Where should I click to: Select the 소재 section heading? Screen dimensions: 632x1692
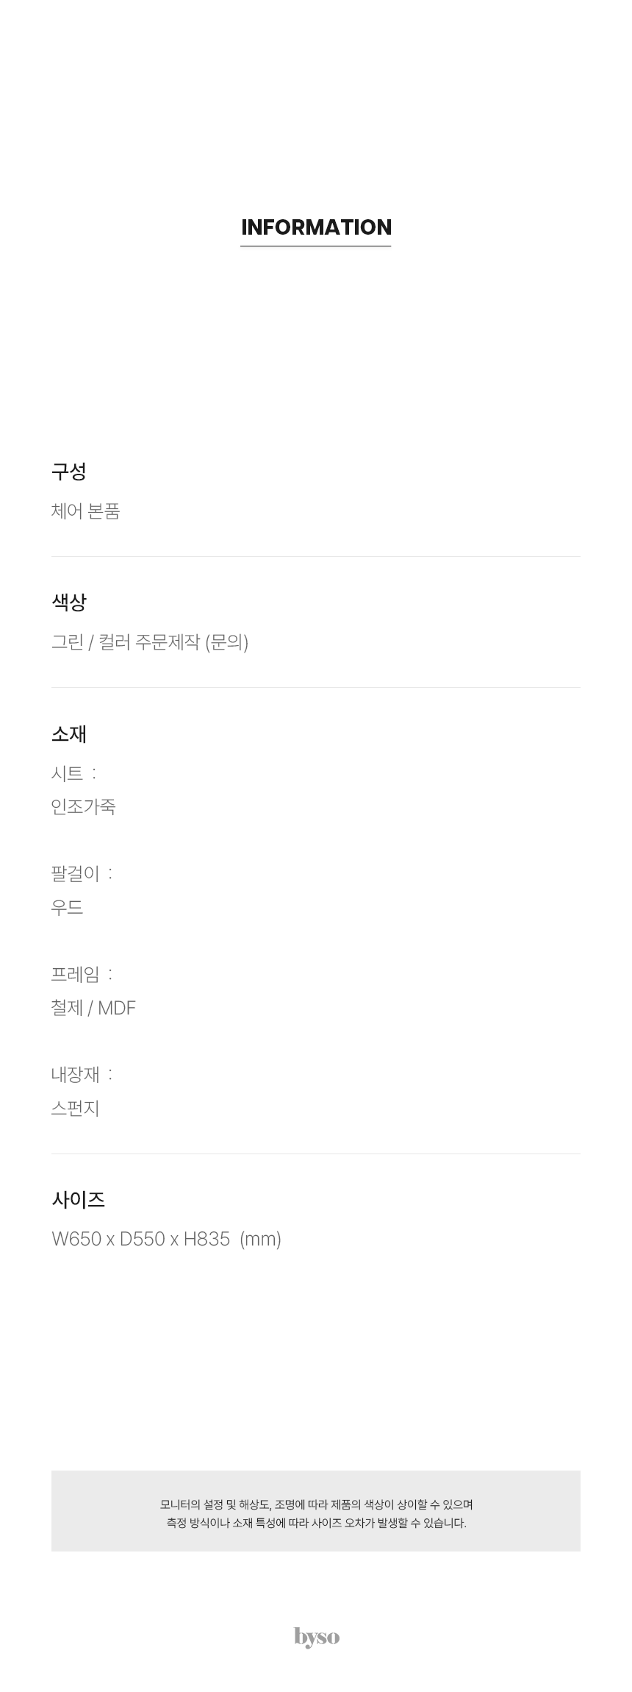point(69,733)
